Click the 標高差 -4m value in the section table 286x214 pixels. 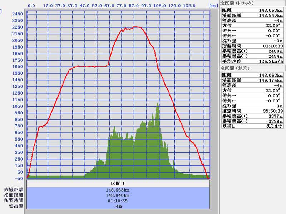118,206
